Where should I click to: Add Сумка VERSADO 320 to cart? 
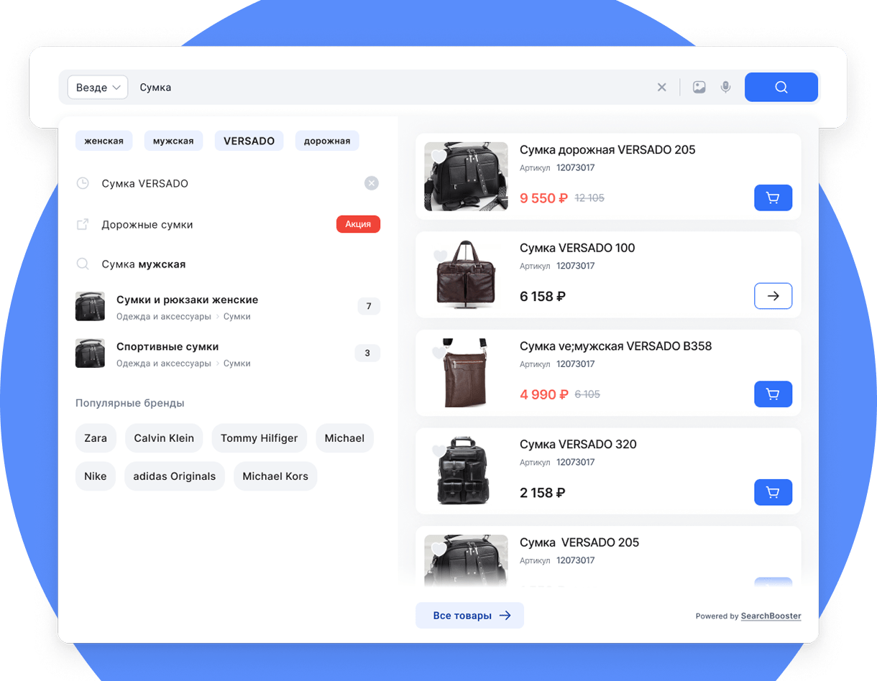pyautogui.click(x=773, y=492)
